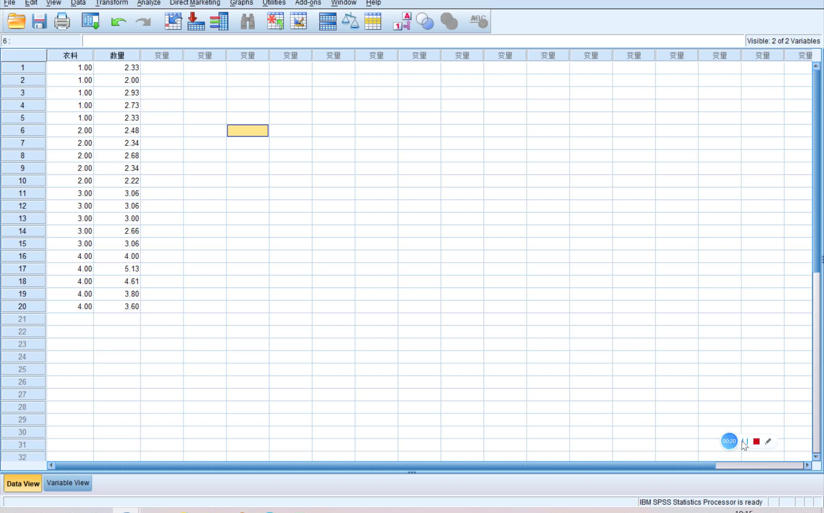Select row header 20
Image resolution: width=824 pixels, height=513 pixels.
(23, 307)
